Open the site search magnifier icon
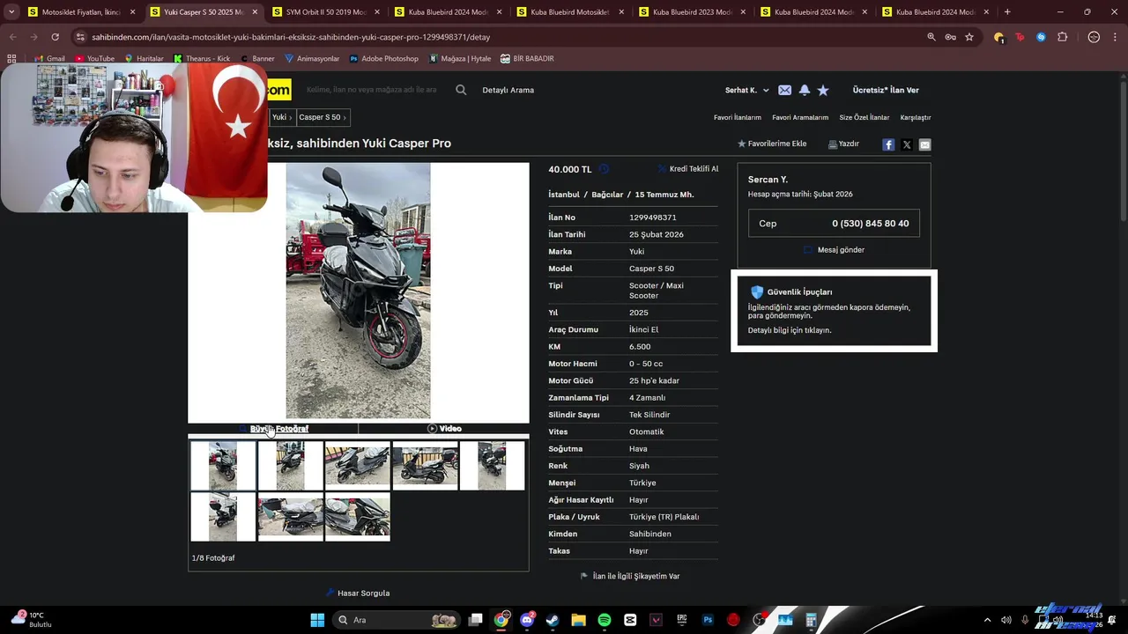This screenshot has width=1128, height=634. (461, 90)
